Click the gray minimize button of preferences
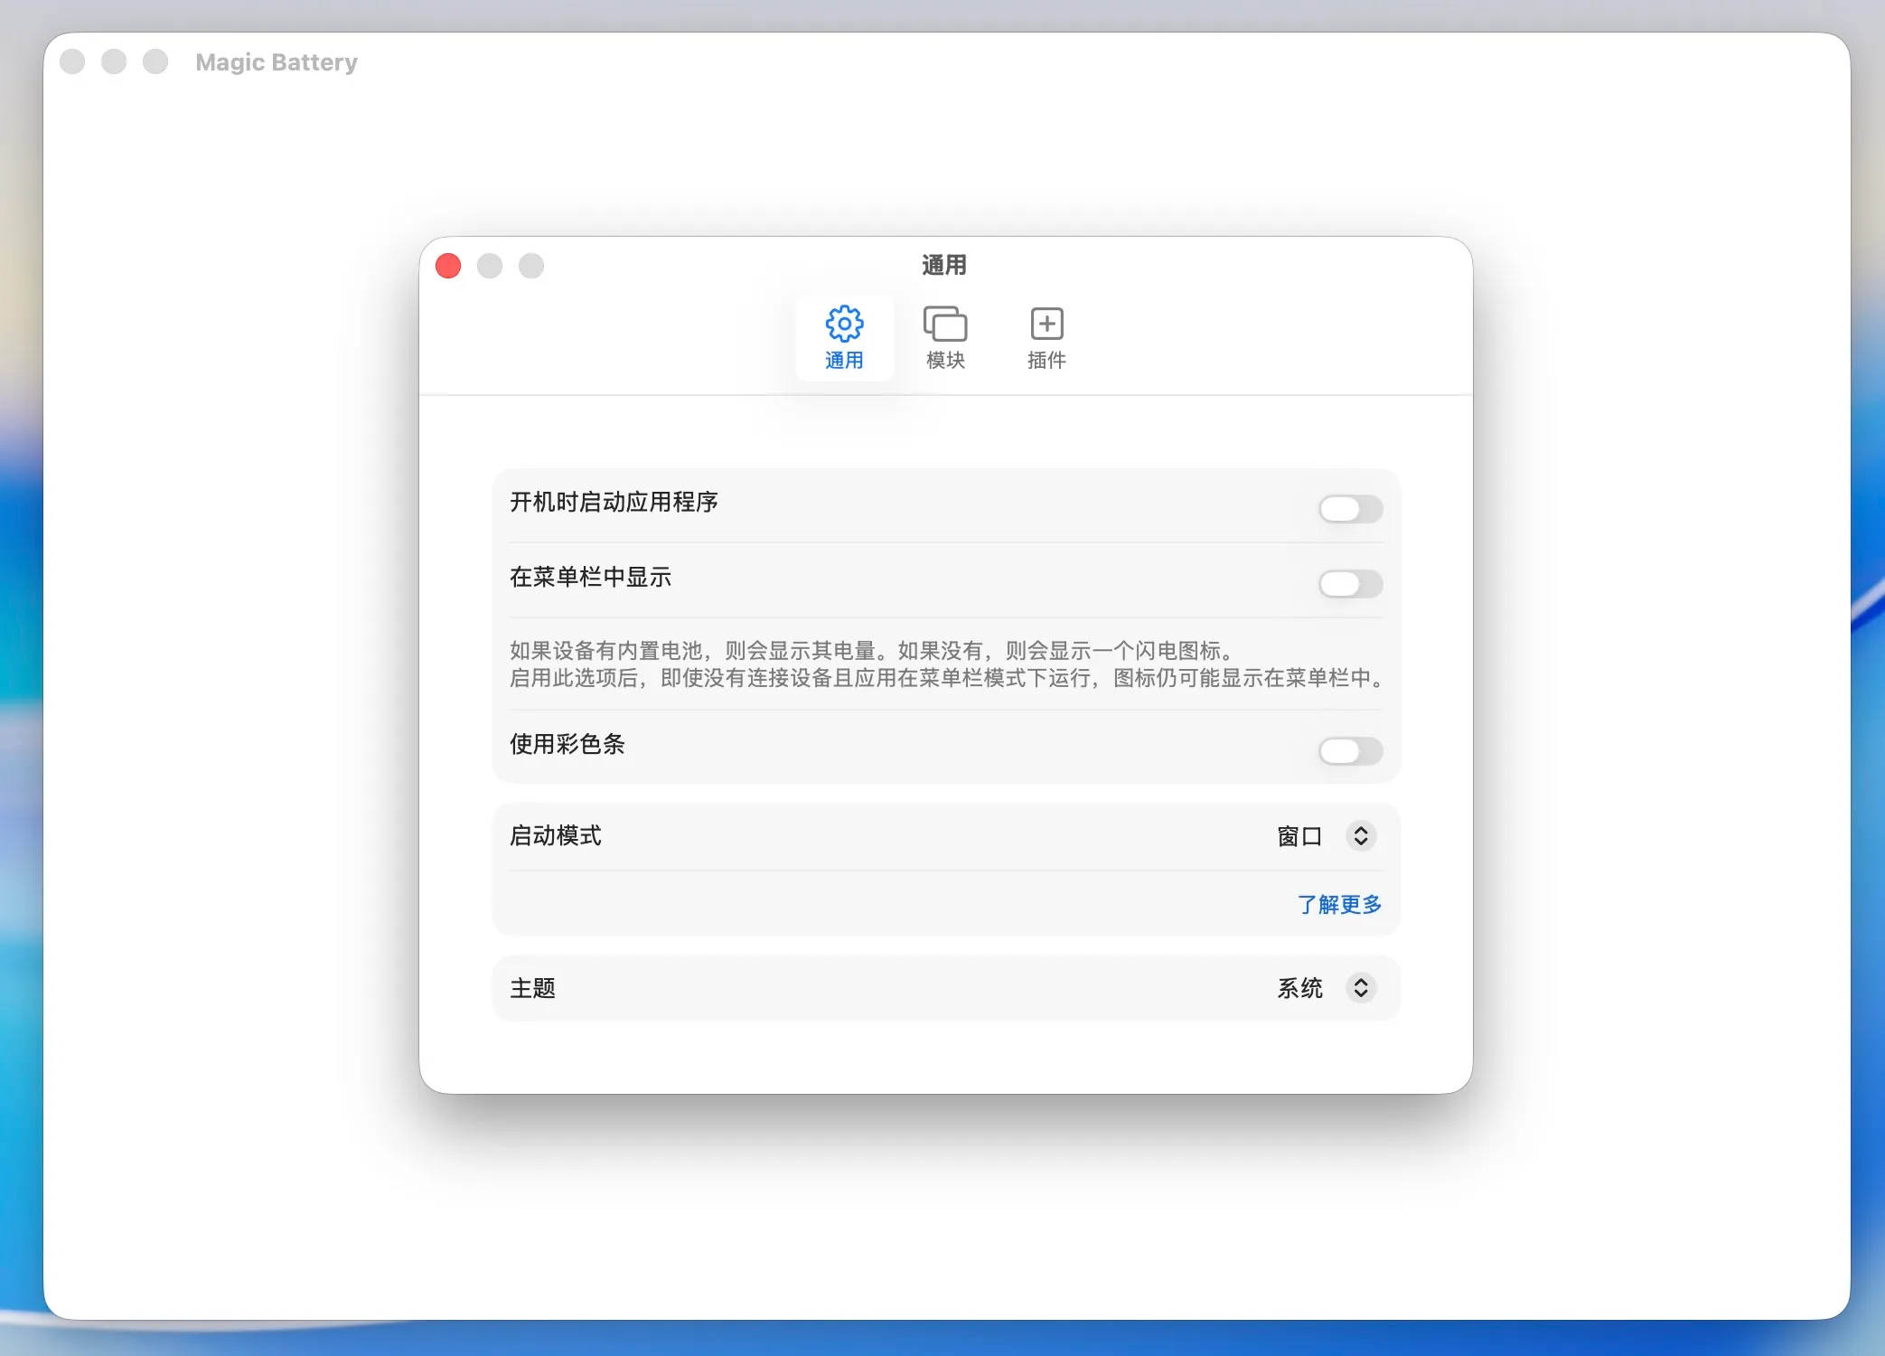Viewport: 1885px width, 1356px height. pyautogui.click(x=490, y=266)
